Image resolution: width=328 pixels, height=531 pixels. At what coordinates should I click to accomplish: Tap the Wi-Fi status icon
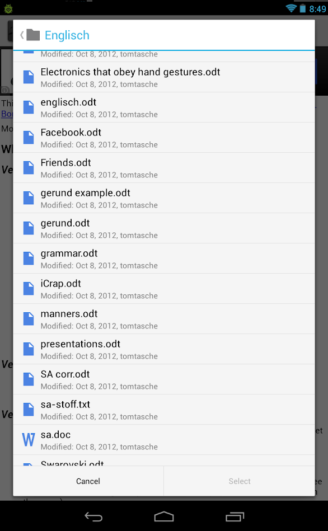tap(290, 8)
